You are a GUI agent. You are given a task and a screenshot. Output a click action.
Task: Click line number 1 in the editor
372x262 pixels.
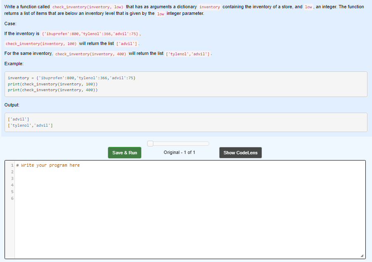12,165
